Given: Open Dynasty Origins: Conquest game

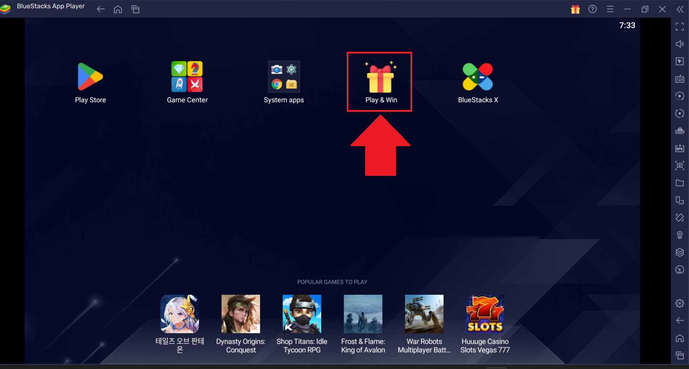Looking at the screenshot, I should (241, 314).
